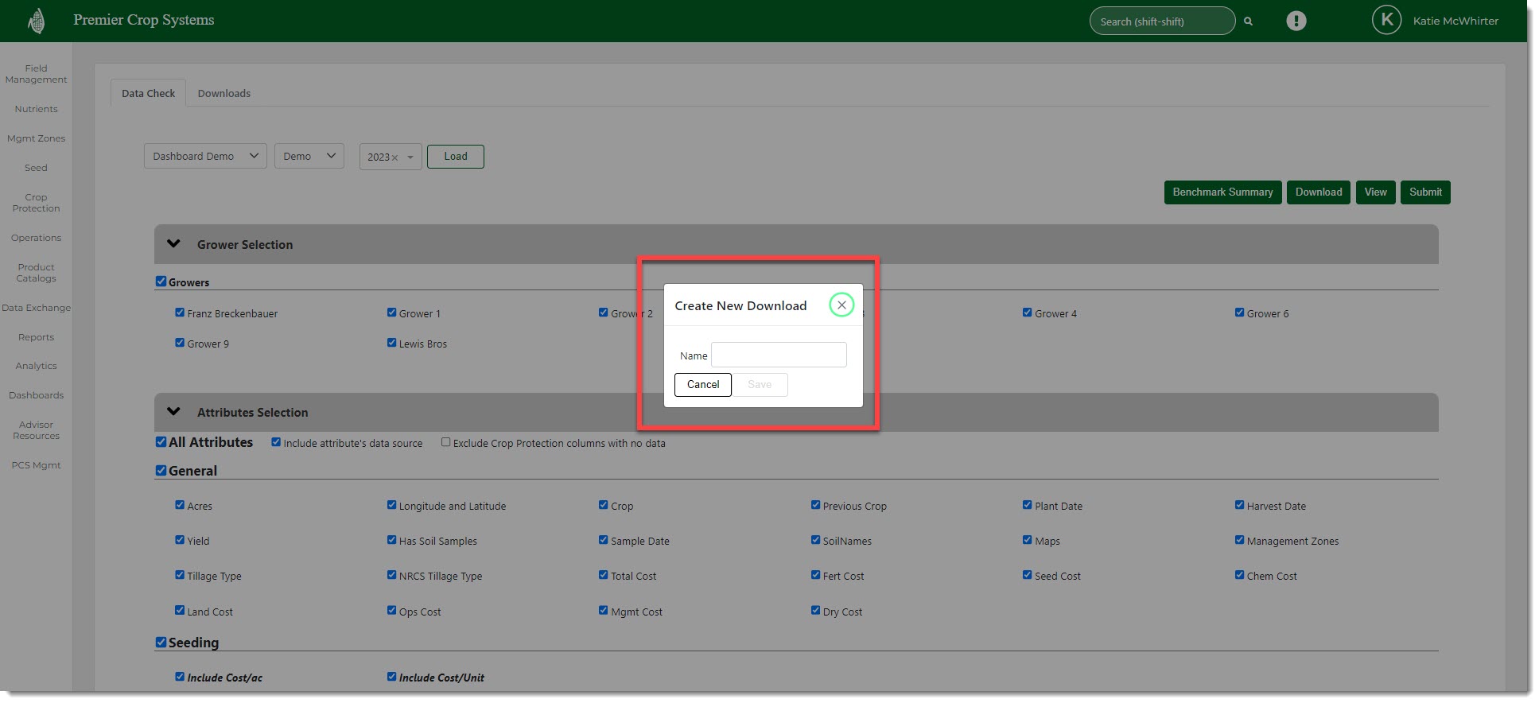Image resolution: width=1539 pixels, height=703 pixels.
Task: Click Cancel in the download dialog
Action: 702,385
